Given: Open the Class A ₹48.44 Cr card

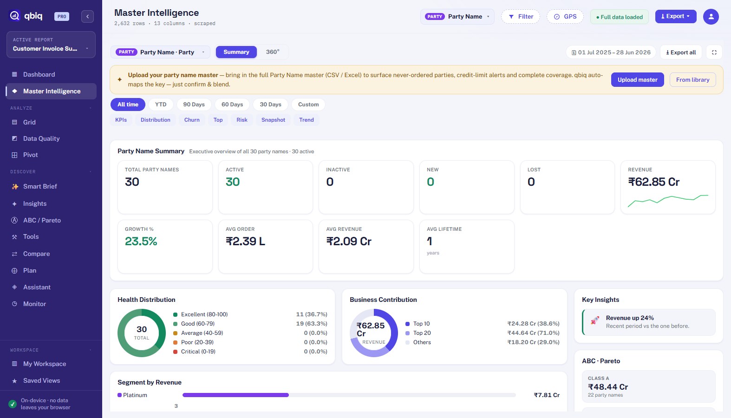Looking at the screenshot, I should coord(649,386).
